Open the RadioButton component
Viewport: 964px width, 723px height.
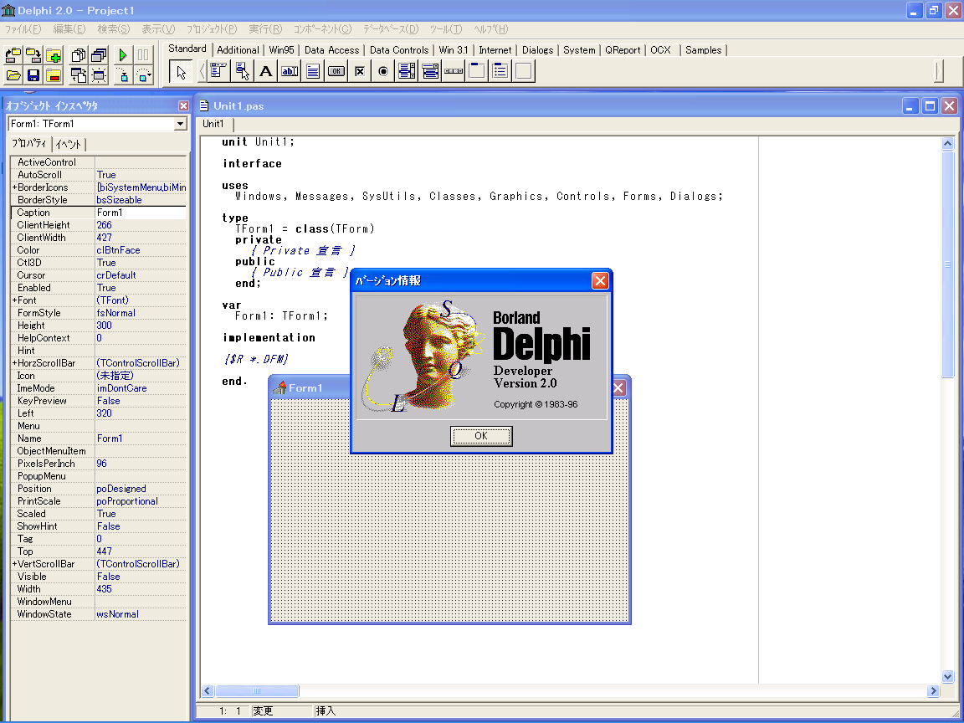point(383,71)
